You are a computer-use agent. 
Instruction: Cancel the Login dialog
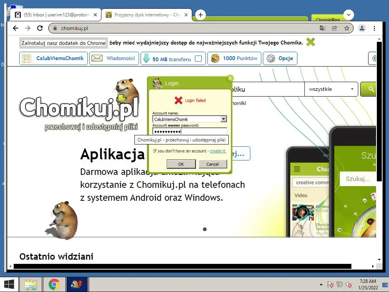[213, 164]
